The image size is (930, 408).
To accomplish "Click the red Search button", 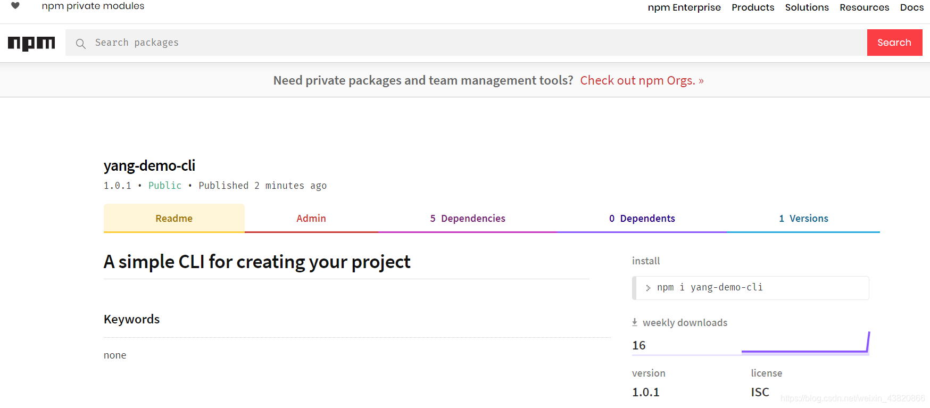I will pos(894,43).
